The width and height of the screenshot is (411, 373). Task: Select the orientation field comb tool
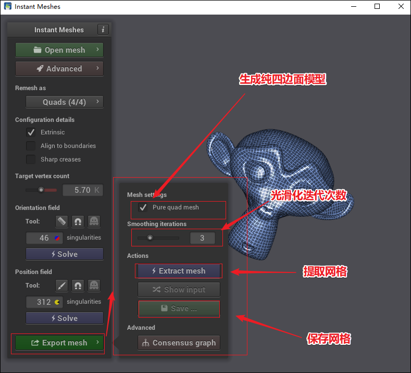(x=62, y=221)
